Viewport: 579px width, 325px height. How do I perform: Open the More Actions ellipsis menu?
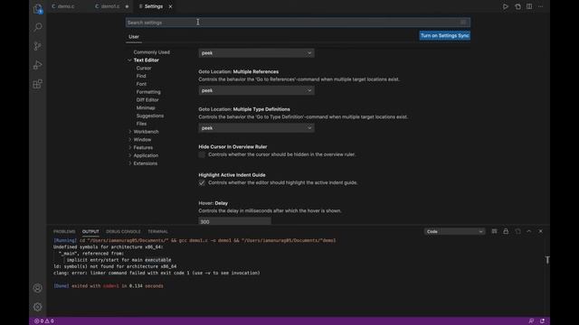click(x=541, y=6)
